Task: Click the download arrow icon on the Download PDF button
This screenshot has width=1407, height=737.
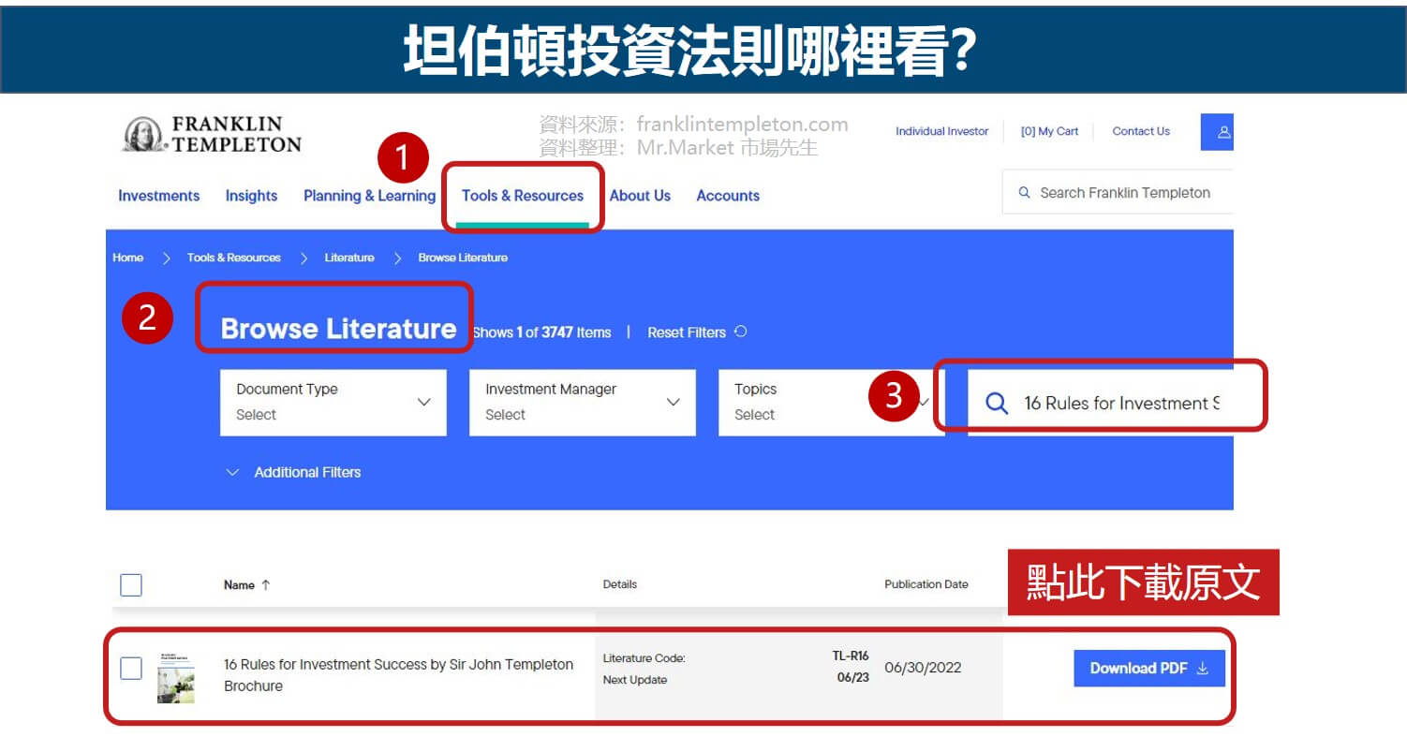Action: (x=1204, y=669)
